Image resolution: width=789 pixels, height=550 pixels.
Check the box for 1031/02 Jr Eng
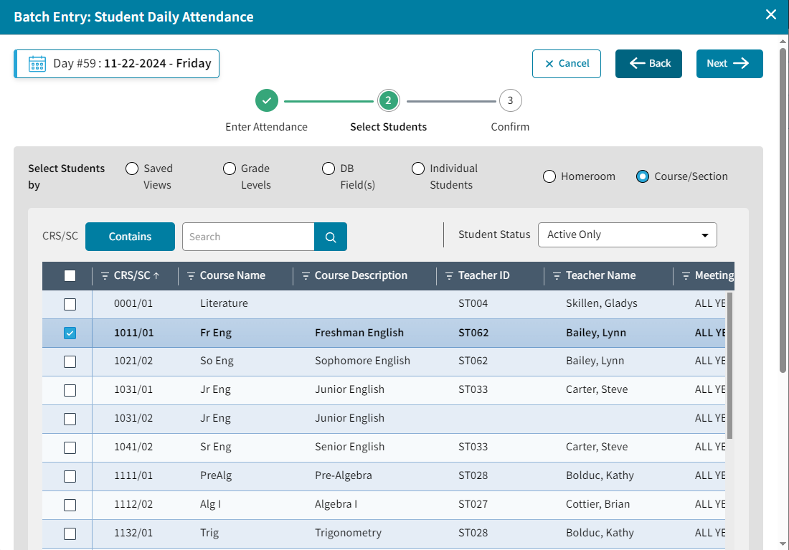tap(70, 419)
